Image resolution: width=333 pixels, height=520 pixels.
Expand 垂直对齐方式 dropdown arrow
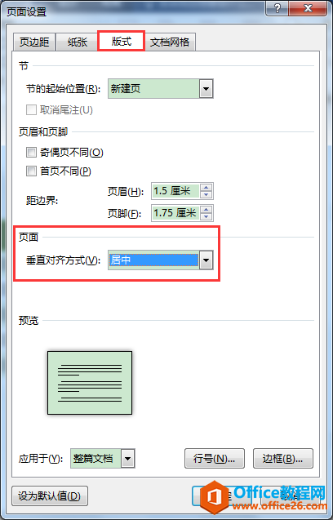pyautogui.click(x=206, y=260)
